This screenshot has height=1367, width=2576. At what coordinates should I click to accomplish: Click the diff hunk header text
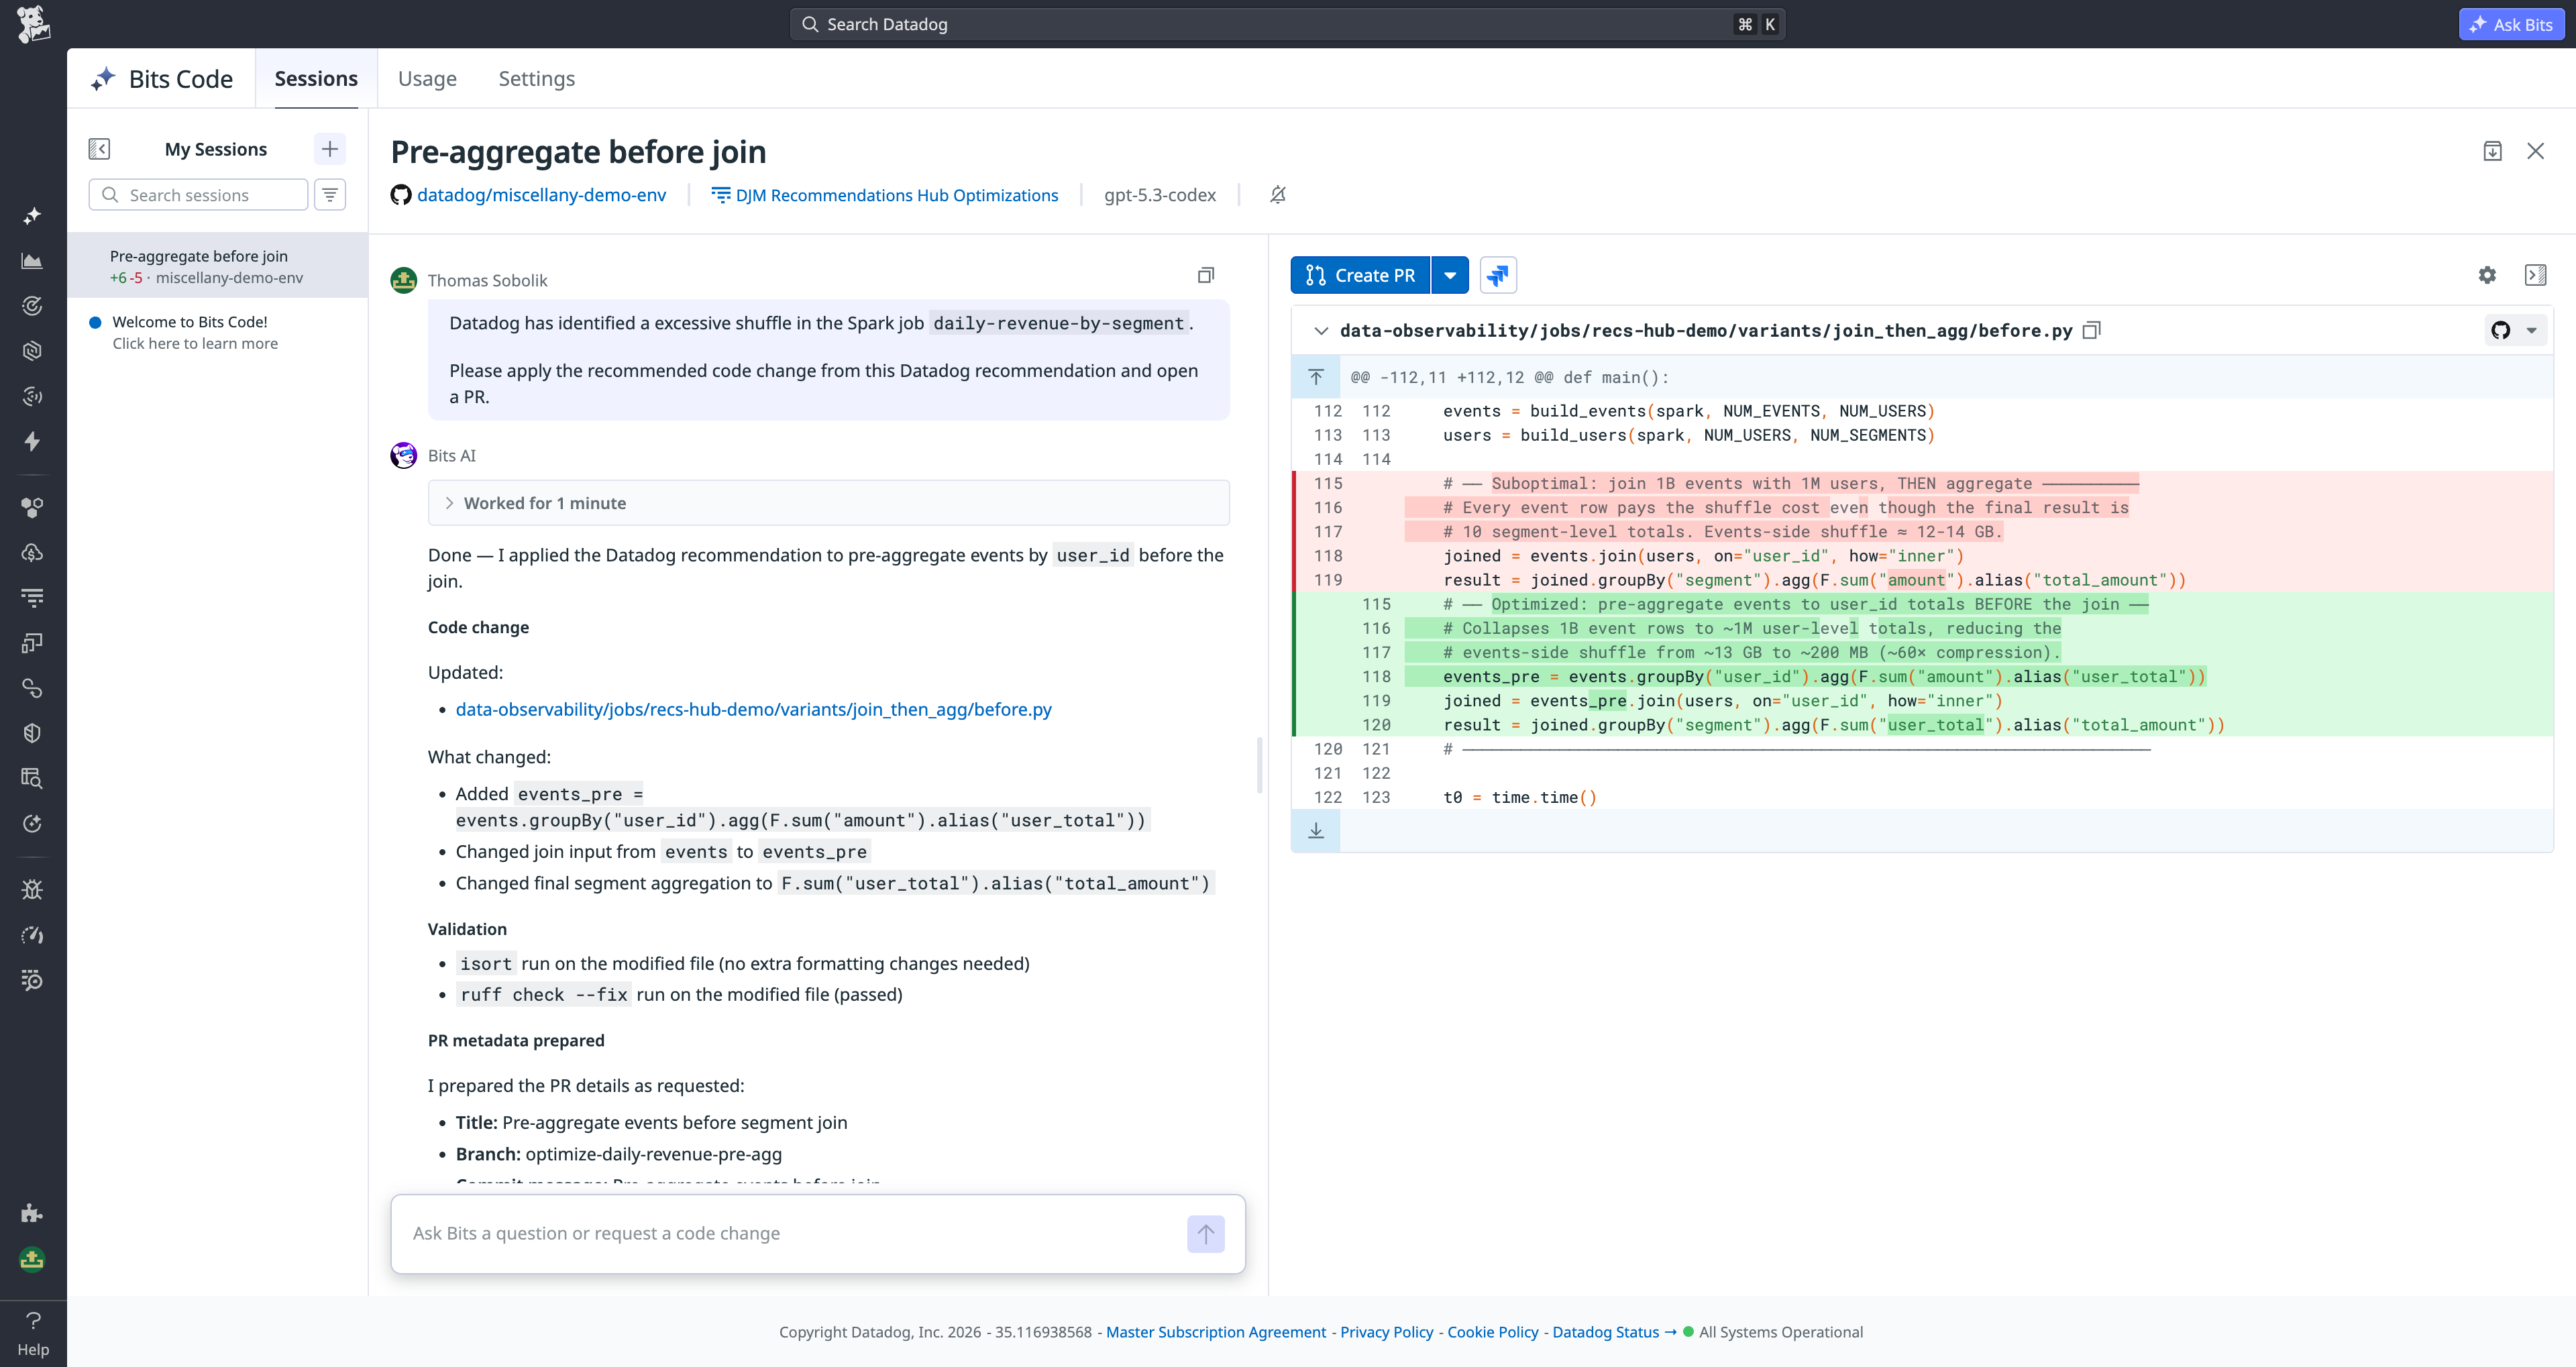coord(1510,377)
